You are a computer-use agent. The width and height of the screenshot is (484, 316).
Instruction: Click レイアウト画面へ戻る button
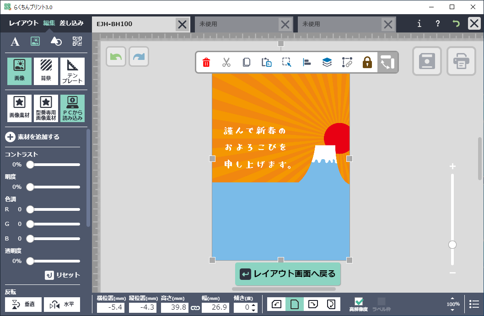tap(288, 274)
